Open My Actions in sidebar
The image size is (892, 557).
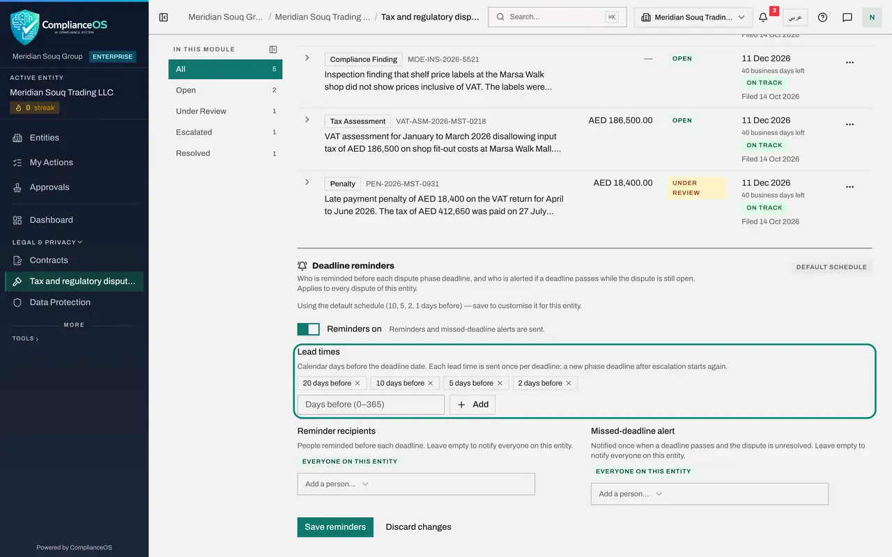point(74,162)
